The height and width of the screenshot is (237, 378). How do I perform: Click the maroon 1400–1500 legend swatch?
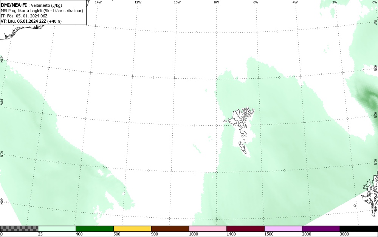pos(245,229)
